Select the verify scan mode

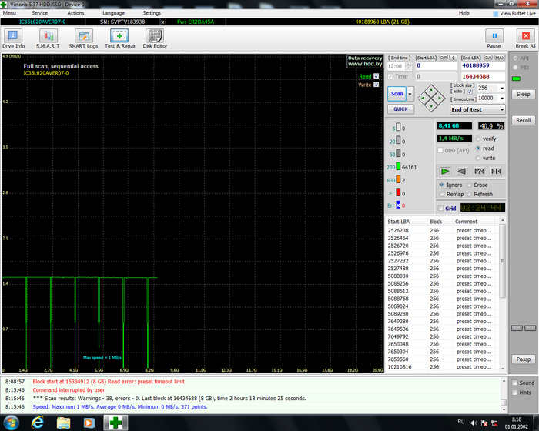point(478,139)
